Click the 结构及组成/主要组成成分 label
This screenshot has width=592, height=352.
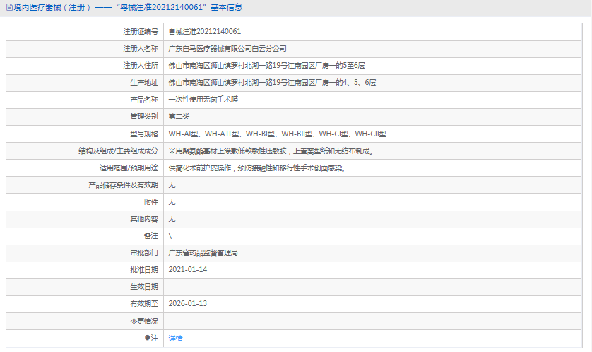118,151
